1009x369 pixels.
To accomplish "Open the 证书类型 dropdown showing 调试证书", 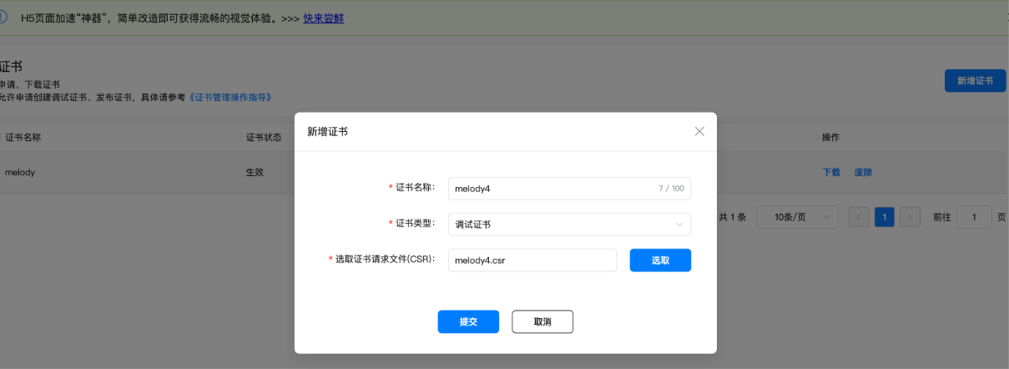I will click(x=569, y=225).
